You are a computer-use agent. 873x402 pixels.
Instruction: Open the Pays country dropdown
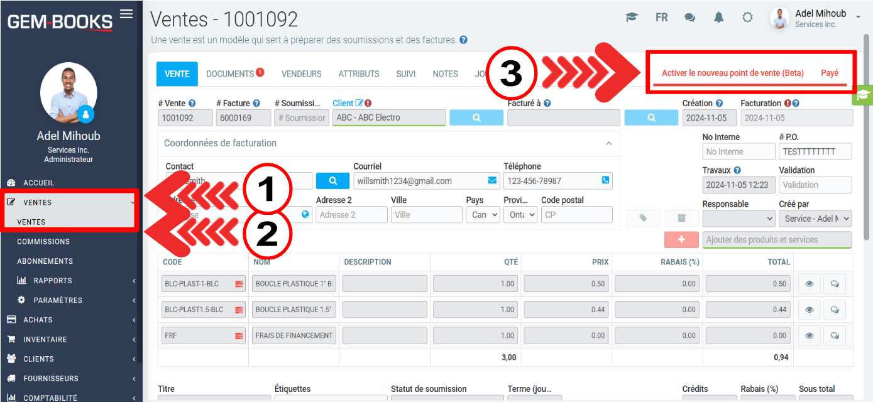tap(483, 215)
